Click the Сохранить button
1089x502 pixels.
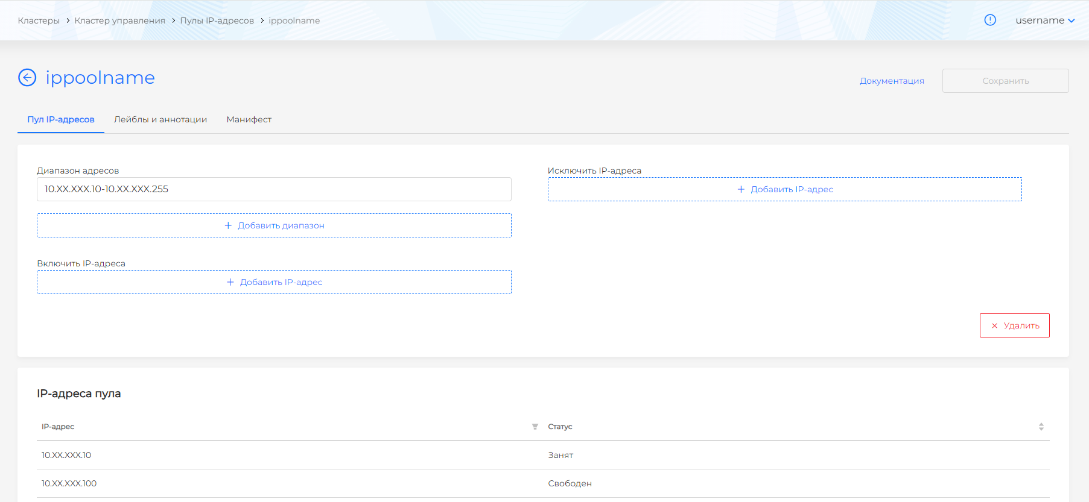click(x=1005, y=81)
